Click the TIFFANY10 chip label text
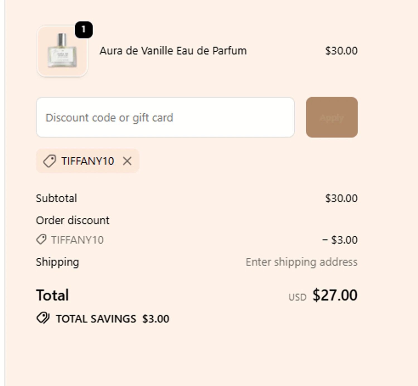This screenshot has height=386, width=418. point(88,161)
